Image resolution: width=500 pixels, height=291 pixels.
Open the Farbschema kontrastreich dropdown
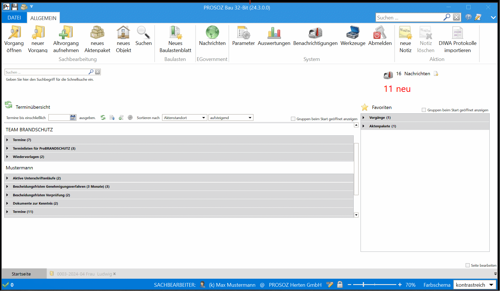(x=475, y=285)
